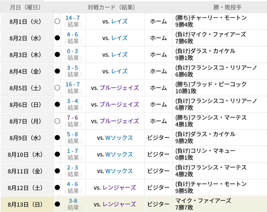Click レイズ team link on 8月2日 row
Screen dimensions: 267x212
pyautogui.click(x=119, y=38)
